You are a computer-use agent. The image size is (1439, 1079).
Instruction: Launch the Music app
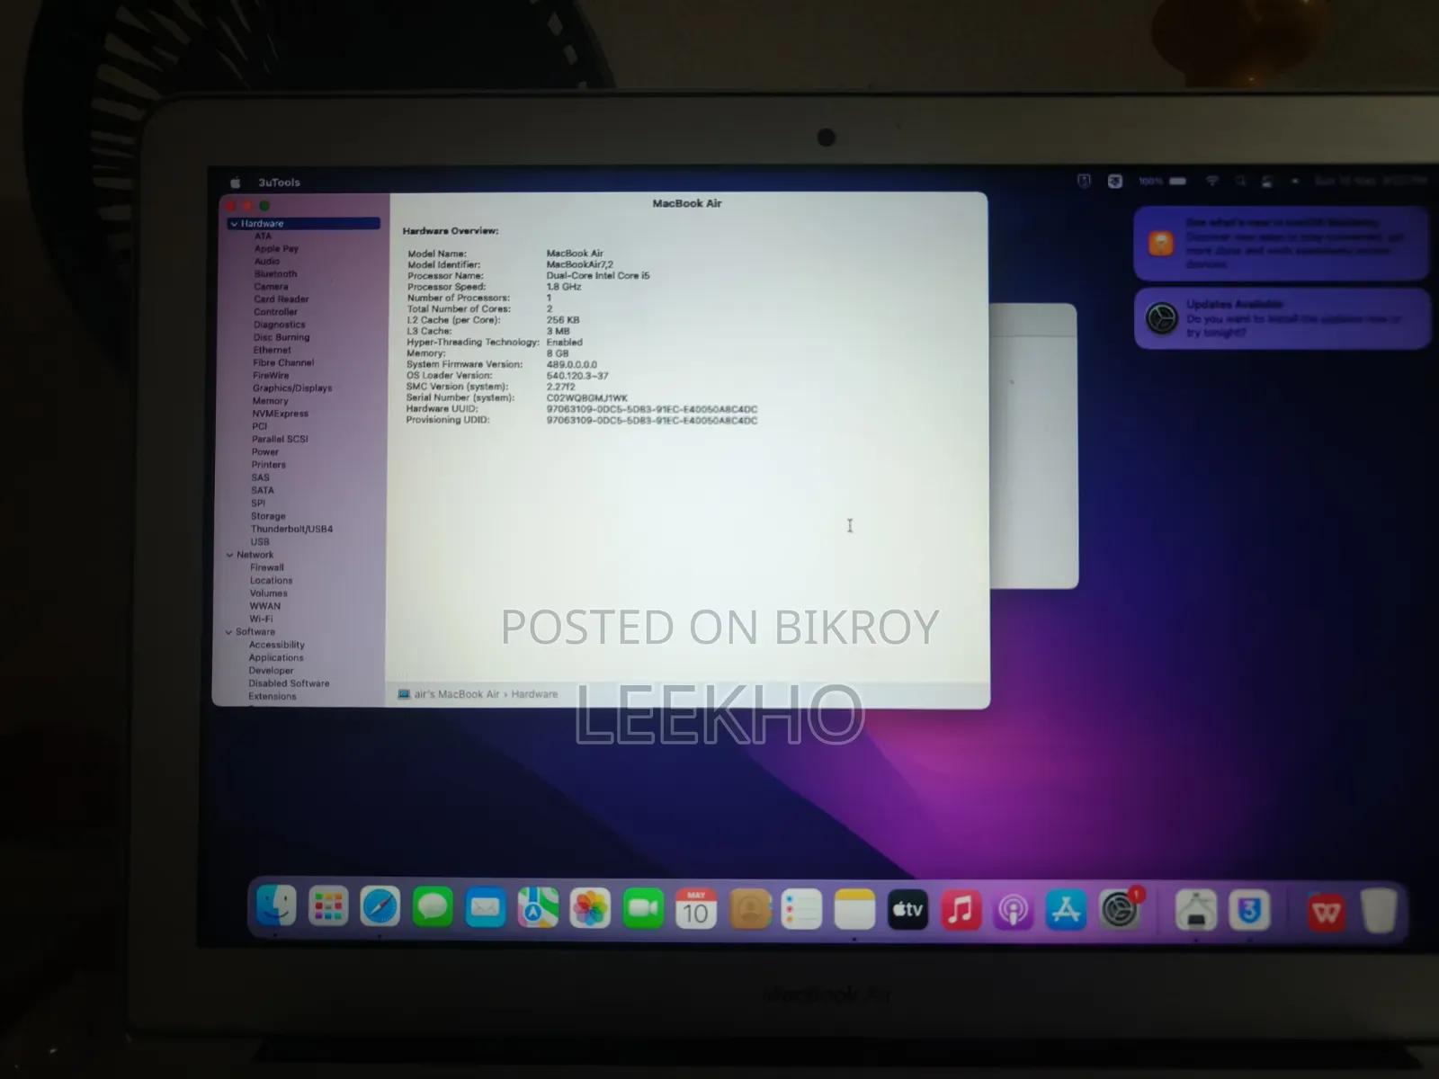coord(961,911)
